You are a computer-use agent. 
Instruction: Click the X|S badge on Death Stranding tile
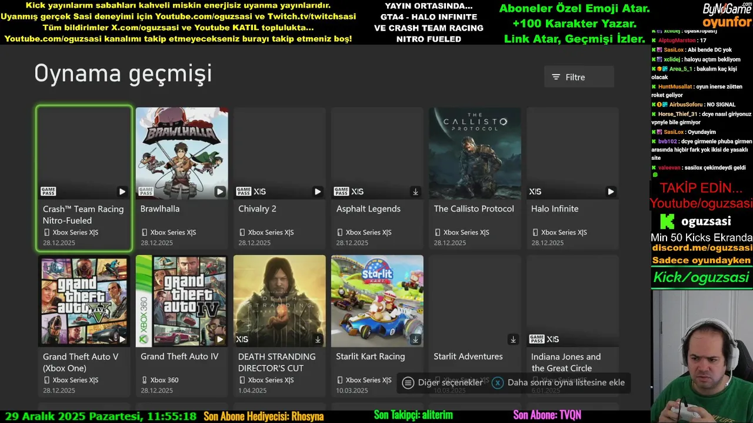point(242,339)
